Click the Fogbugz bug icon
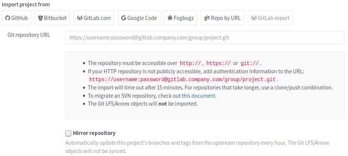This screenshot has width=348, height=156. coord(170,18)
